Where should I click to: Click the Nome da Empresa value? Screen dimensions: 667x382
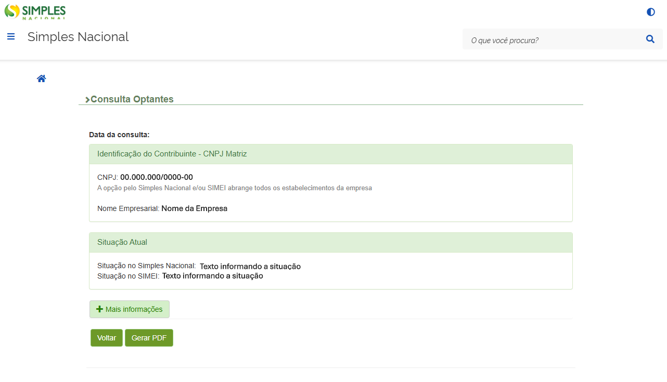tap(194, 208)
